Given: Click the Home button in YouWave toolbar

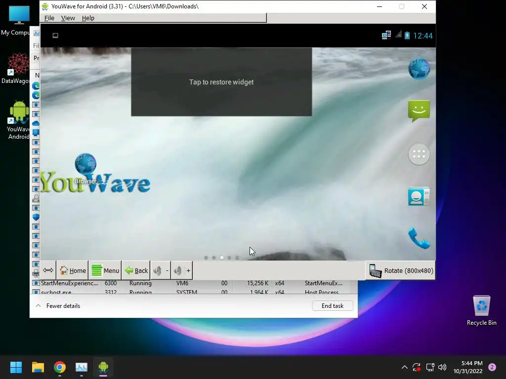Looking at the screenshot, I should point(73,271).
